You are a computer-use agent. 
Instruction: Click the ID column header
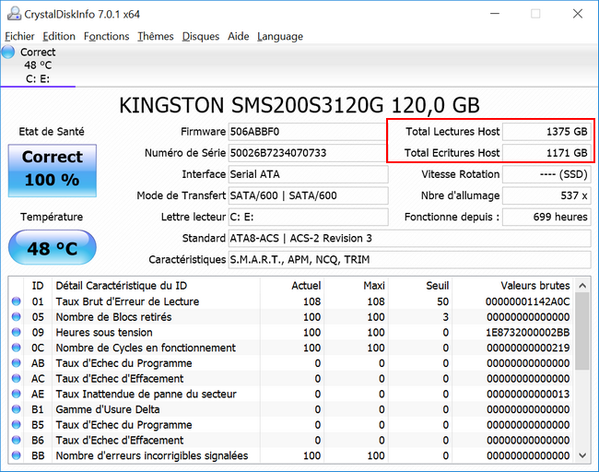point(38,286)
